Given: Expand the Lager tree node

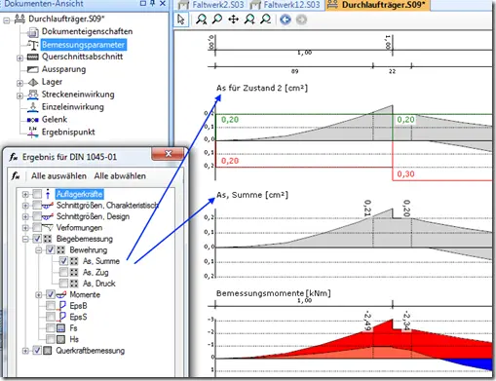Looking at the screenshot, I should 19,83.
